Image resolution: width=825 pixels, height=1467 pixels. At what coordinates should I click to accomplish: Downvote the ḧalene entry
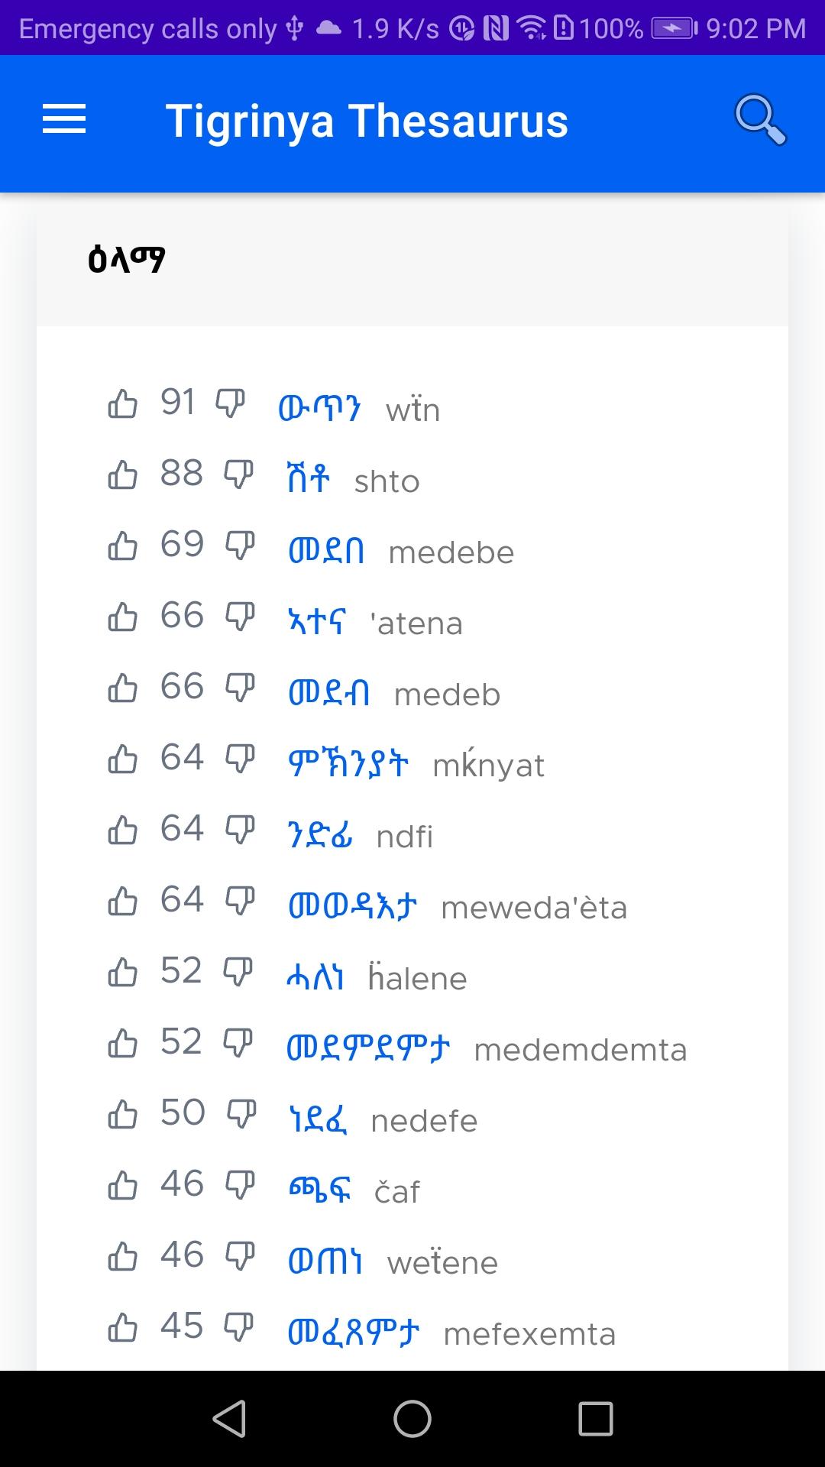click(238, 972)
